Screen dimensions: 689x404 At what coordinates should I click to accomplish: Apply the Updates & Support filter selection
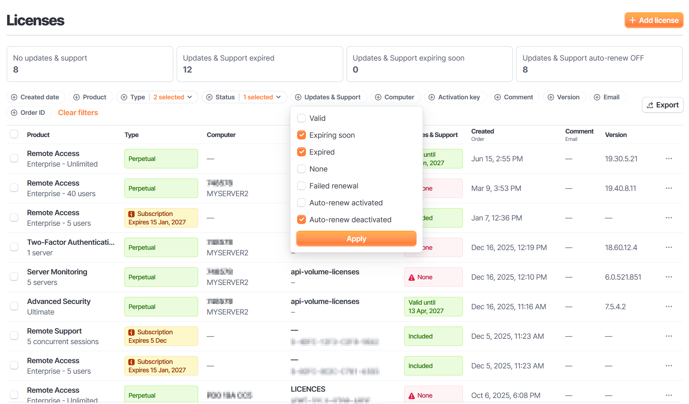(x=356, y=238)
